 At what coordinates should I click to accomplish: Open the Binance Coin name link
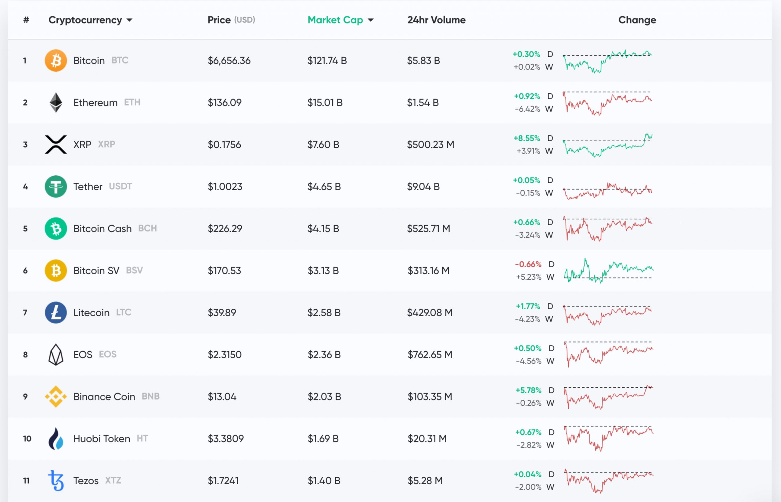pyautogui.click(x=104, y=397)
